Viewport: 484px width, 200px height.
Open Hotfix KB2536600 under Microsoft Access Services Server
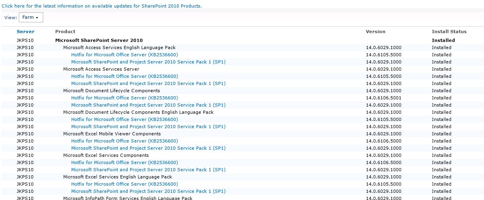pyautogui.click(x=124, y=76)
